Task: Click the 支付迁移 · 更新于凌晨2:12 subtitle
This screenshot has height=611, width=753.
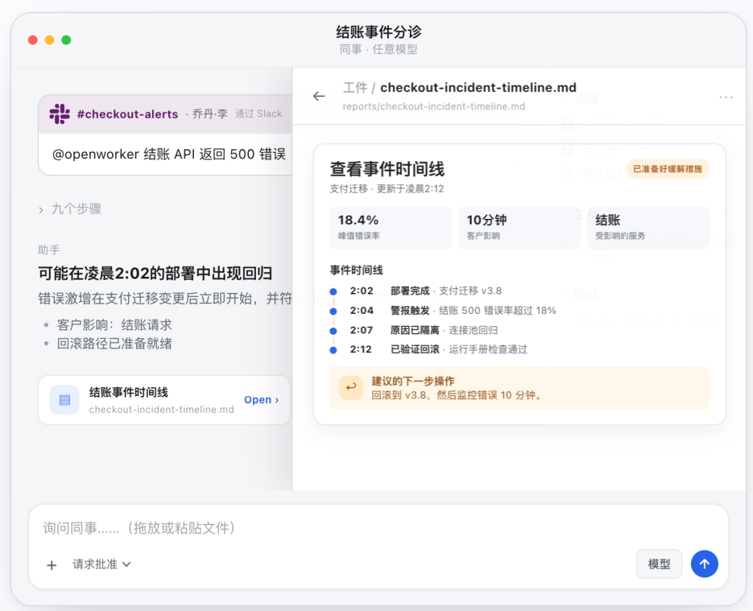Action: click(x=386, y=189)
